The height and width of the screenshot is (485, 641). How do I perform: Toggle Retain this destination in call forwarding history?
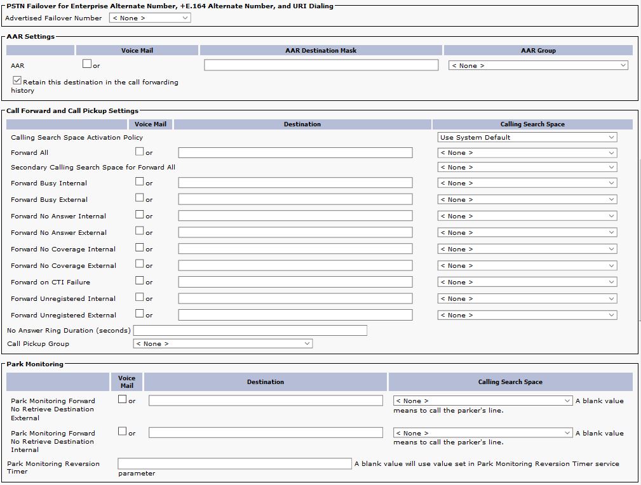(17, 81)
